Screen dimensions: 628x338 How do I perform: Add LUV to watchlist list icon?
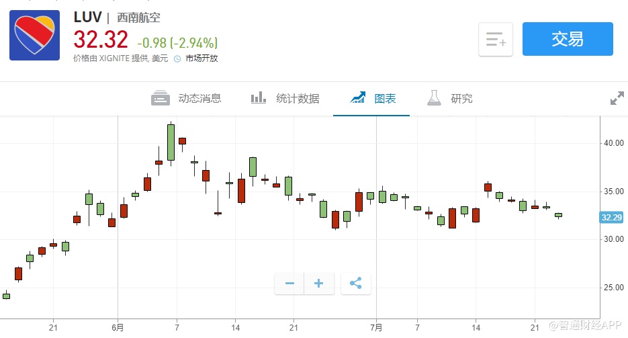496,40
